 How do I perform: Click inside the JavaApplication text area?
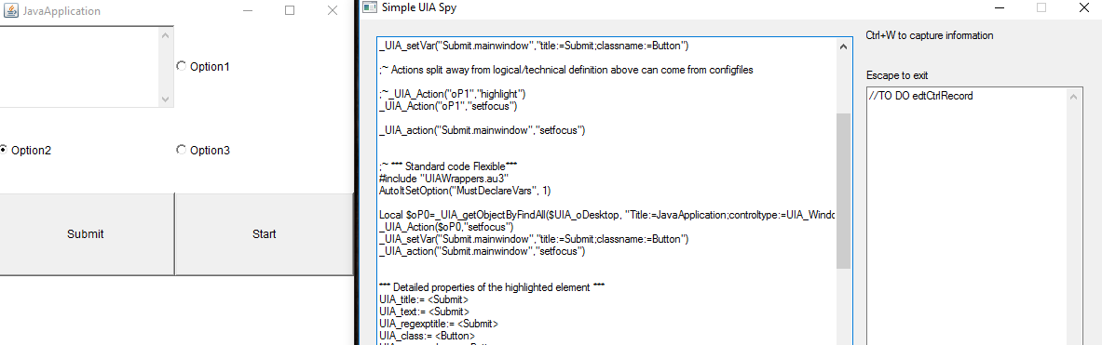point(78,67)
